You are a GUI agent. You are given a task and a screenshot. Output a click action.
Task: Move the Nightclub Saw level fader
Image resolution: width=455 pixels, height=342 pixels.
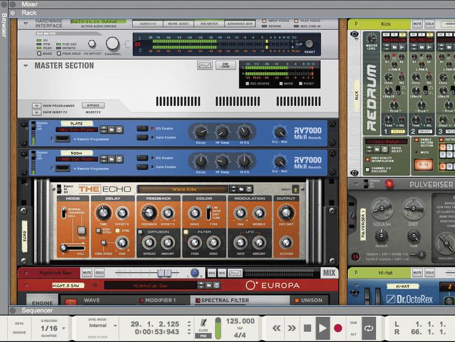164,273
